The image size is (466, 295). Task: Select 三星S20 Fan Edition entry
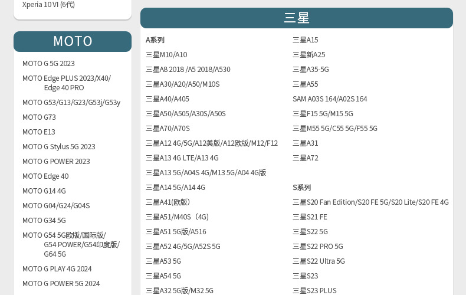click(x=370, y=202)
